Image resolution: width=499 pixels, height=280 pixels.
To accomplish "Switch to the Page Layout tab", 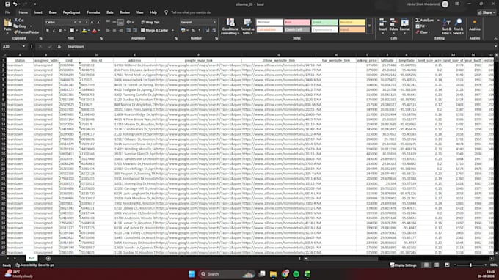I will pos(71,12).
